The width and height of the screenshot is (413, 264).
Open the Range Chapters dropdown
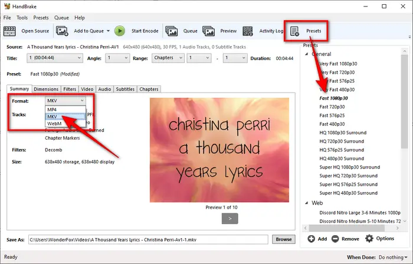point(168,58)
